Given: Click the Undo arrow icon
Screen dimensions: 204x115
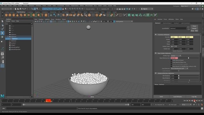Looking at the screenshot, I should (x=23, y=9).
